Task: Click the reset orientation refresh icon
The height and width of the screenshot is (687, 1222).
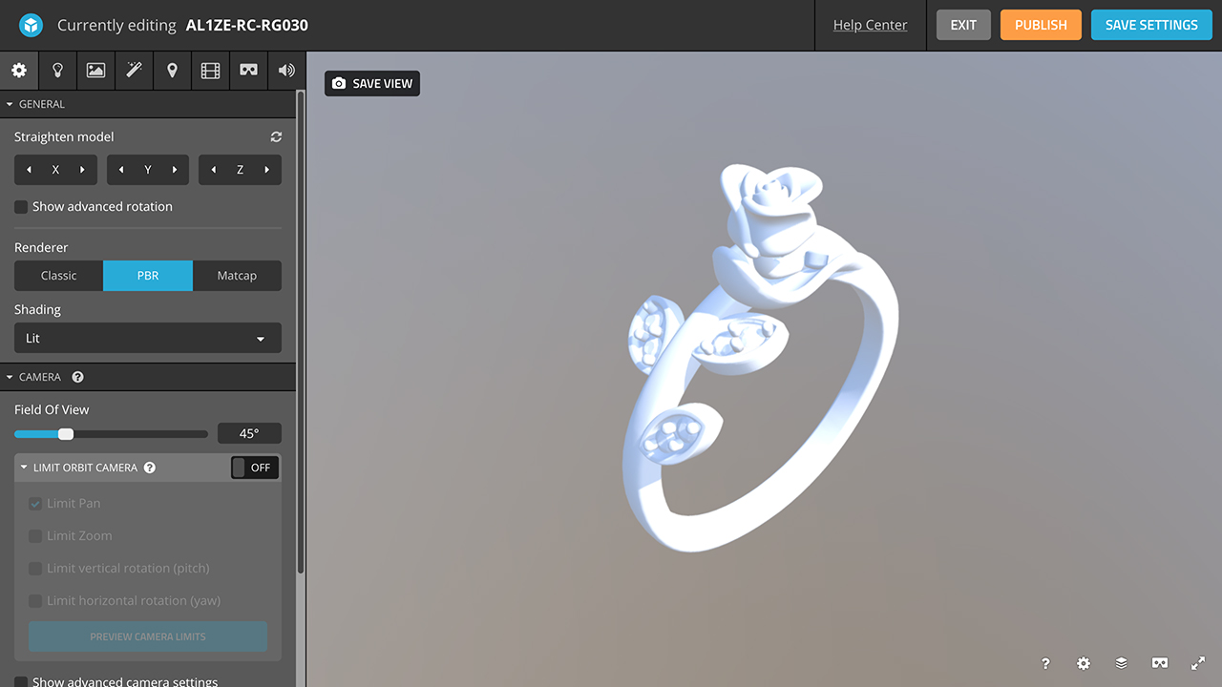Action: [276, 137]
